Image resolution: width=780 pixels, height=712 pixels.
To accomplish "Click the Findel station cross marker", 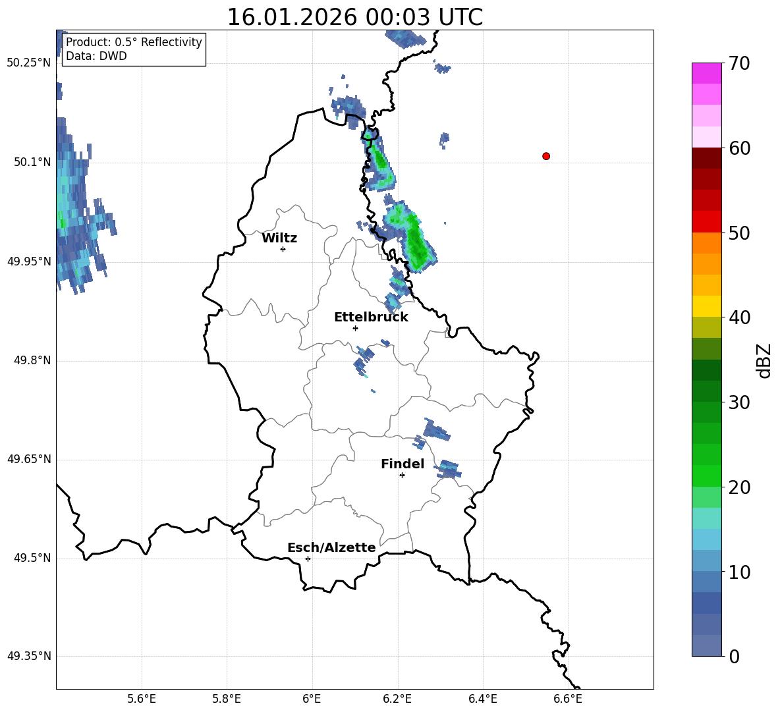I will [402, 476].
